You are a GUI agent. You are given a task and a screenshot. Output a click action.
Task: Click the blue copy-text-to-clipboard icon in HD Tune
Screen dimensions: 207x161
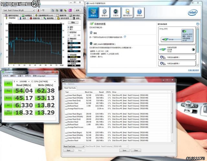[53, 10]
